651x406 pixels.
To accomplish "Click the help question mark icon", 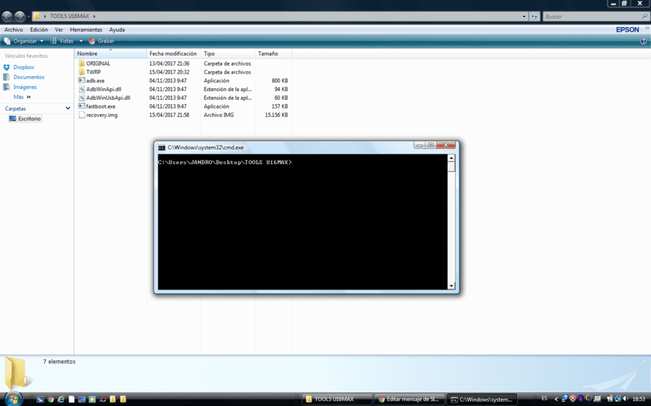I will (643, 41).
